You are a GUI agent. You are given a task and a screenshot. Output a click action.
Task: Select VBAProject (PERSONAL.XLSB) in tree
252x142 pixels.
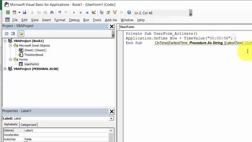point(36,69)
